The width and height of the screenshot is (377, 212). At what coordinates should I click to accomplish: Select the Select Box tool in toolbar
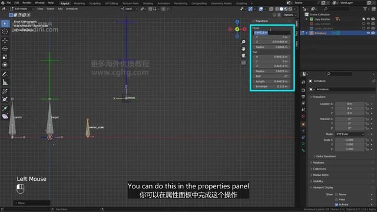pyautogui.click(x=5, y=24)
